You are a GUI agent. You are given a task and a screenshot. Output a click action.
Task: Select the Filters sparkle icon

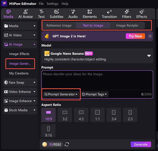pyautogui.click(x=126, y=12)
